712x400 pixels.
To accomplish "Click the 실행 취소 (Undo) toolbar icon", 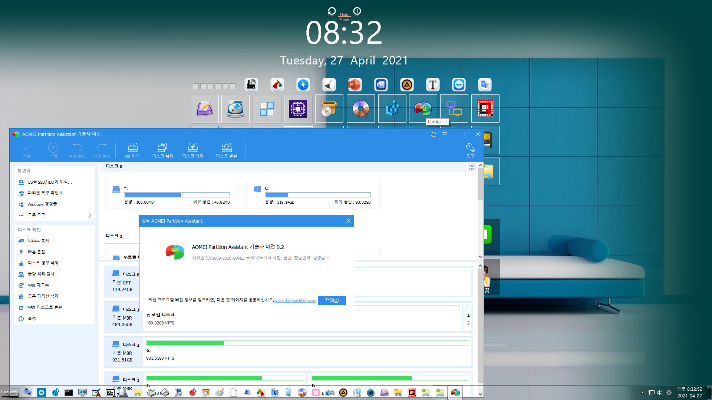I will click(77, 150).
